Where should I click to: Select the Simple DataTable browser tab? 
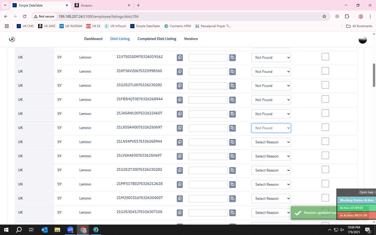pyautogui.click(x=40, y=5)
